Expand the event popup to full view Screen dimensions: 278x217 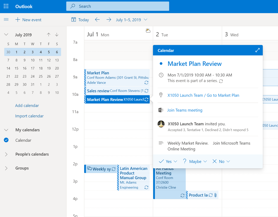tap(258, 50)
